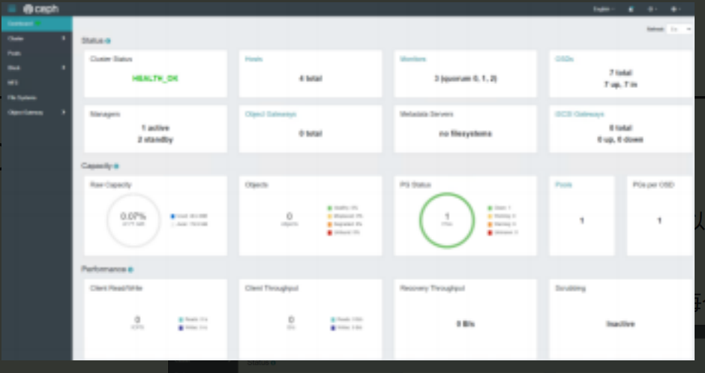Select Dashboard in the sidebar
Screen dimensions: 705x373
pos(36,23)
